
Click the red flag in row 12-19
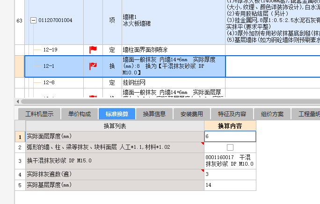pos(93,50)
